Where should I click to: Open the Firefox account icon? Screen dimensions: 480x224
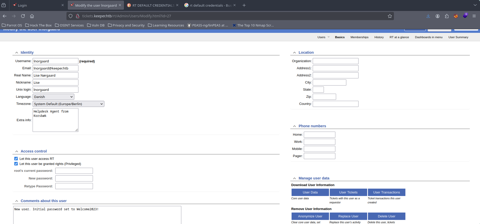pyautogui.click(x=437, y=16)
